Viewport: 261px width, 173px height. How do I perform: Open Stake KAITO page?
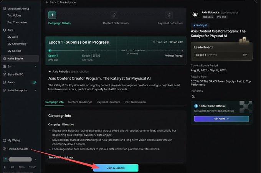13,74
